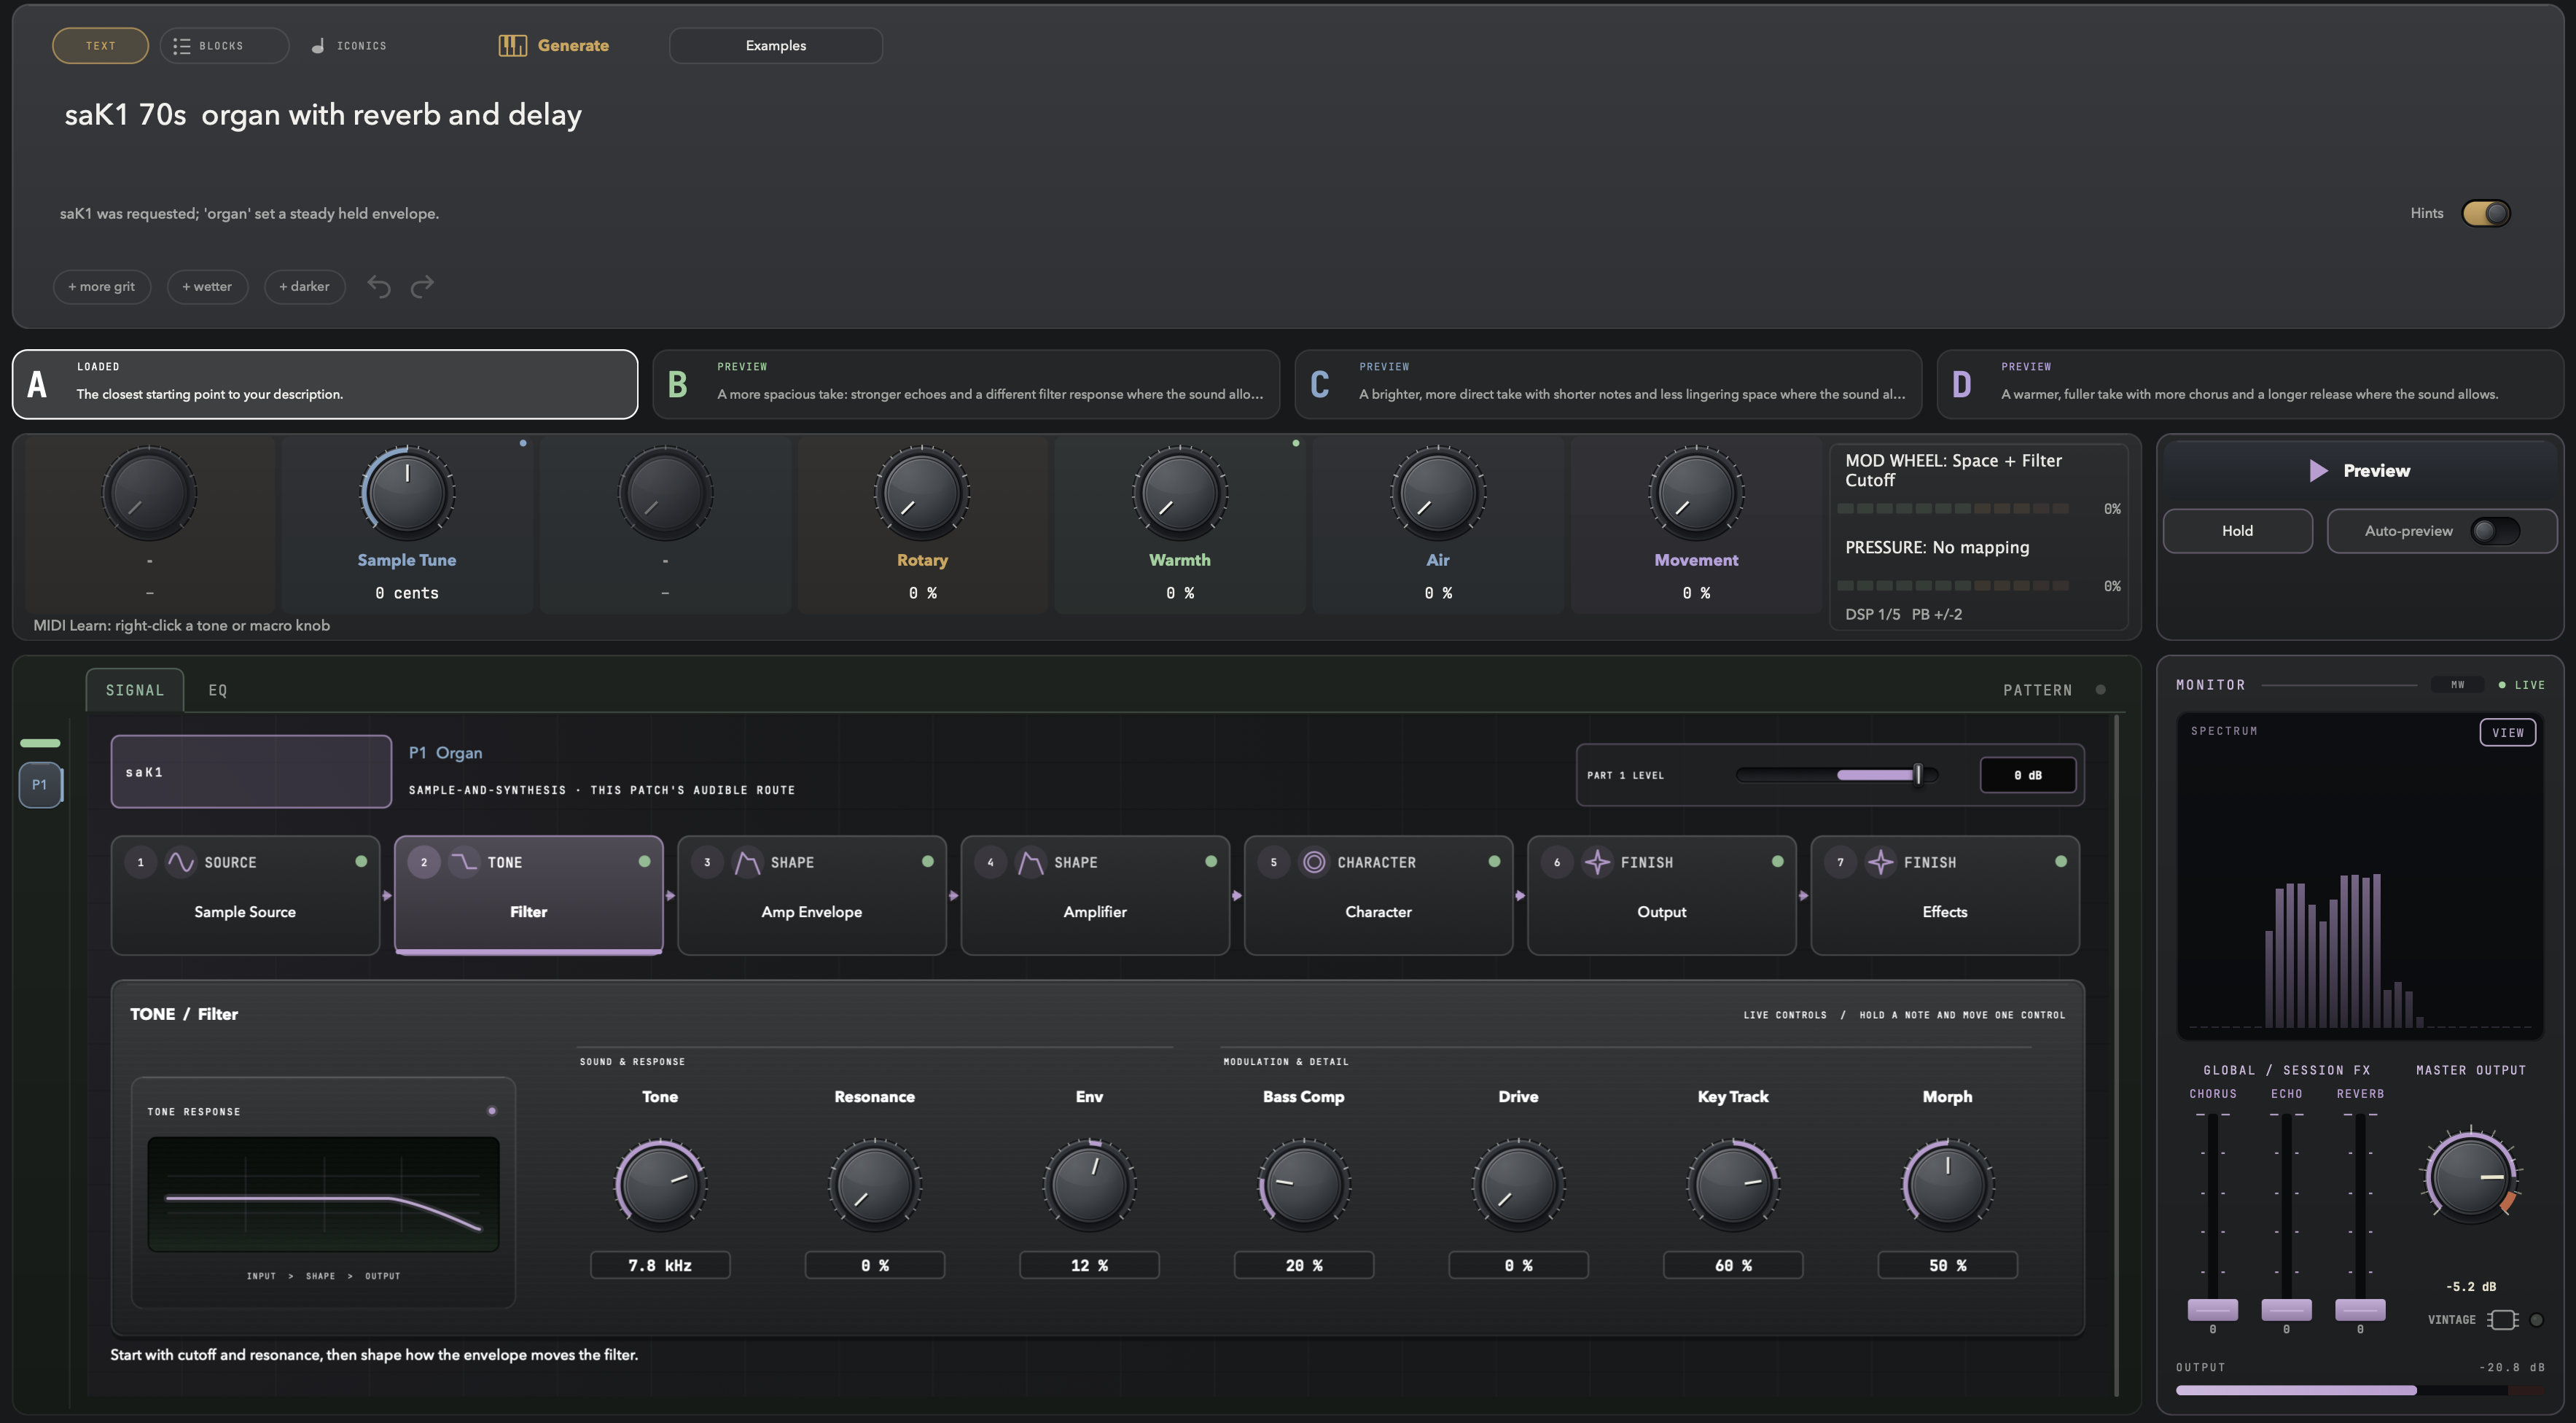
Task: Click the undo arrow icon
Action: pos(378,286)
